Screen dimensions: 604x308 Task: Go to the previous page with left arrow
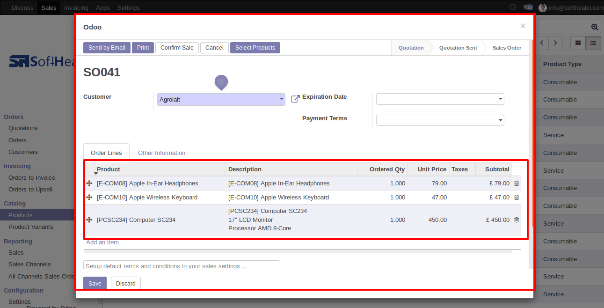(542, 43)
